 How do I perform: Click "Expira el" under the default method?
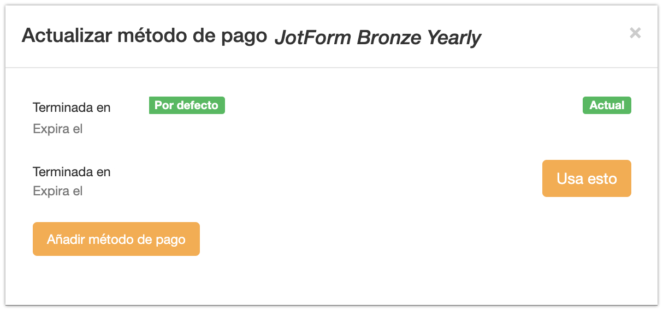tap(58, 129)
